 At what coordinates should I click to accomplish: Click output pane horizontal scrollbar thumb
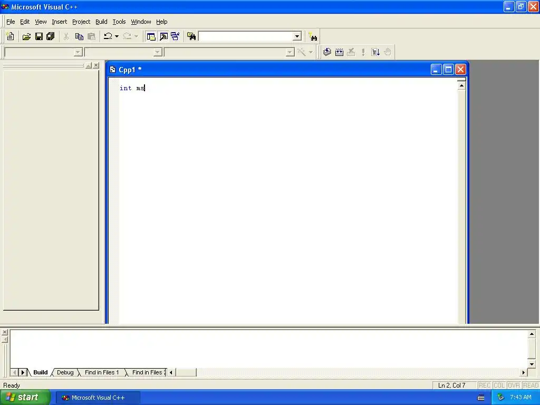pos(186,372)
